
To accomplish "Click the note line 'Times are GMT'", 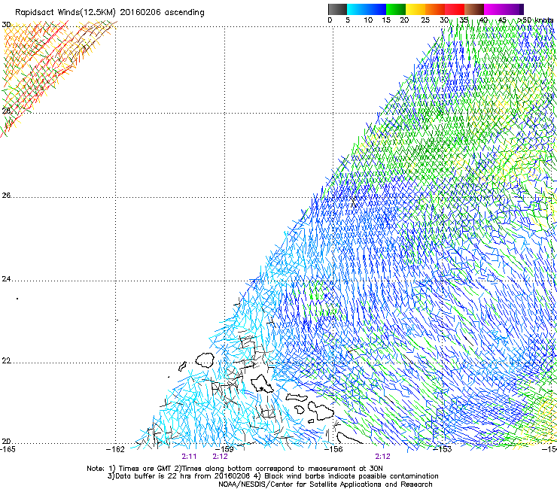I will (x=145, y=469).
